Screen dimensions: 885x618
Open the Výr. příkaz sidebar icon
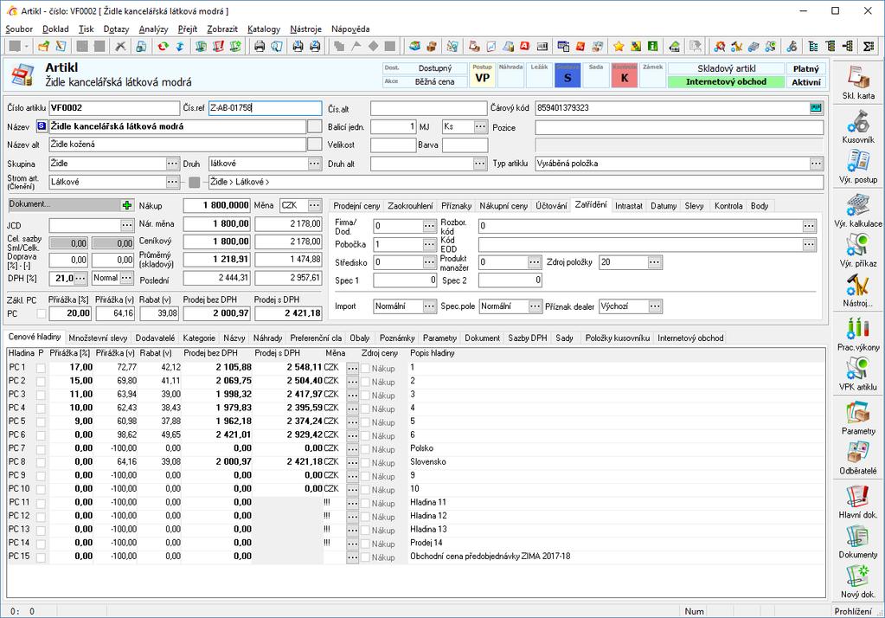858,245
